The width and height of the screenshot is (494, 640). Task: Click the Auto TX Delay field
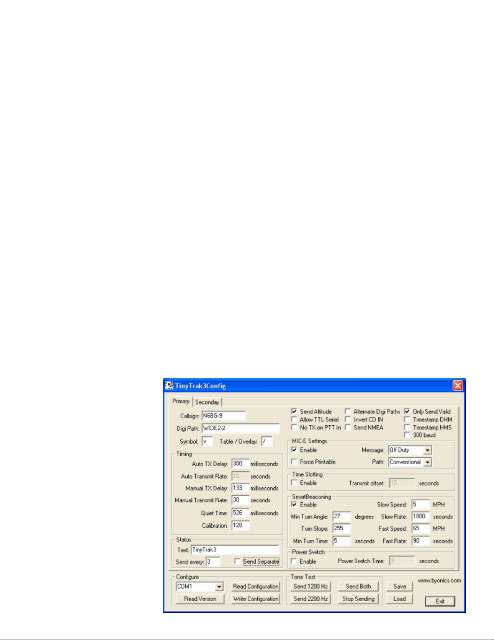click(240, 464)
